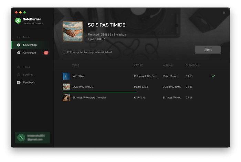The width and height of the screenshot is (241, 162).
Task: Click the SOIS PAS TIMIDE progress bar
Action: 100,92
